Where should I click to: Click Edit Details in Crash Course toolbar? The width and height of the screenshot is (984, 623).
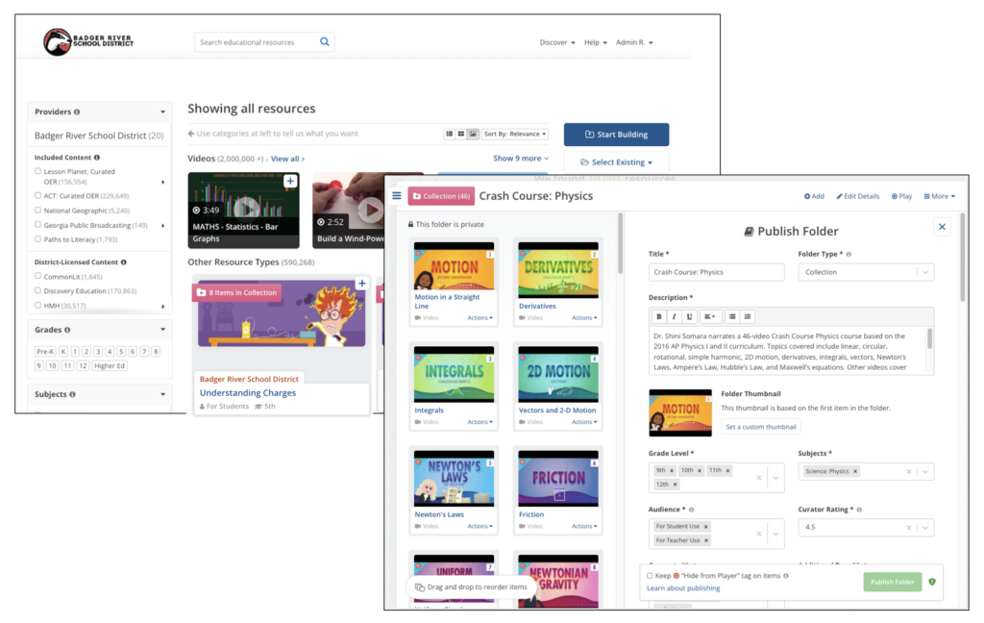[x=858, y=196]
